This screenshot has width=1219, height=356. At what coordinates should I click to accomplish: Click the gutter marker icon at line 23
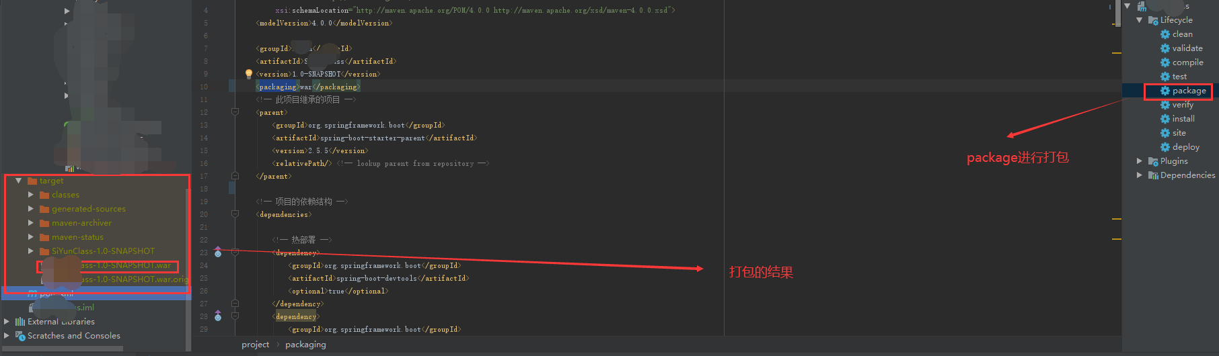218,253
